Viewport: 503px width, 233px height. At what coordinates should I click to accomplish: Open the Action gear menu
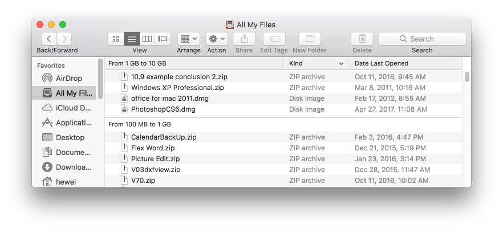point(217,39)
